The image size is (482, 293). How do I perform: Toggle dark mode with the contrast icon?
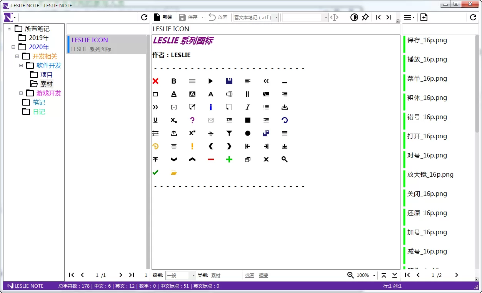[x=354, y=17]
